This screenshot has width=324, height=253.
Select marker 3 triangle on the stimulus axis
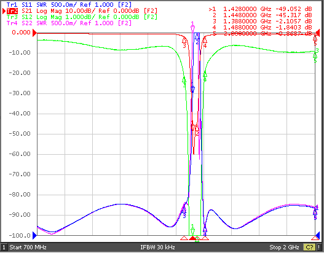184,238
